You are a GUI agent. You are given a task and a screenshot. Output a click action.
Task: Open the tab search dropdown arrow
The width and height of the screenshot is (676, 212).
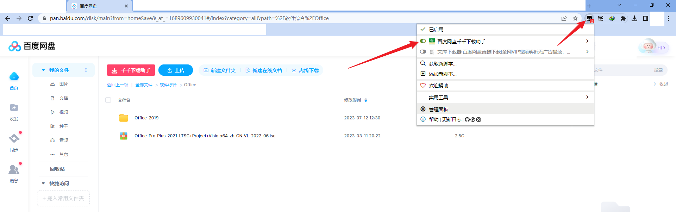[x=619, y=5]
